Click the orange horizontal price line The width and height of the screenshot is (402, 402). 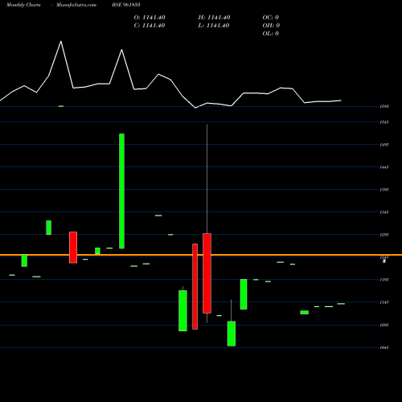tap(201, 255)
